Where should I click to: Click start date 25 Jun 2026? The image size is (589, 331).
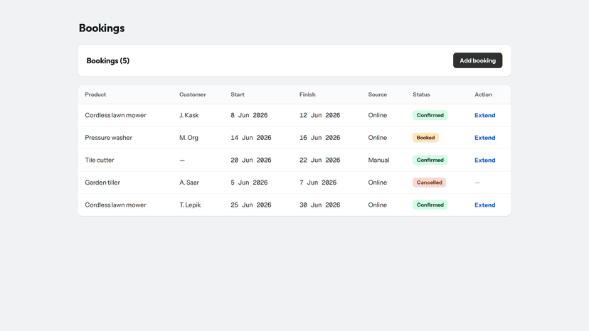(251, 205)
